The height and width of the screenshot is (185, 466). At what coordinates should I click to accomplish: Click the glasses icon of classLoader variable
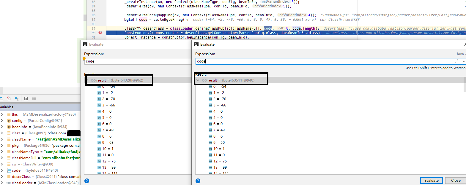(x=9, y=183)
